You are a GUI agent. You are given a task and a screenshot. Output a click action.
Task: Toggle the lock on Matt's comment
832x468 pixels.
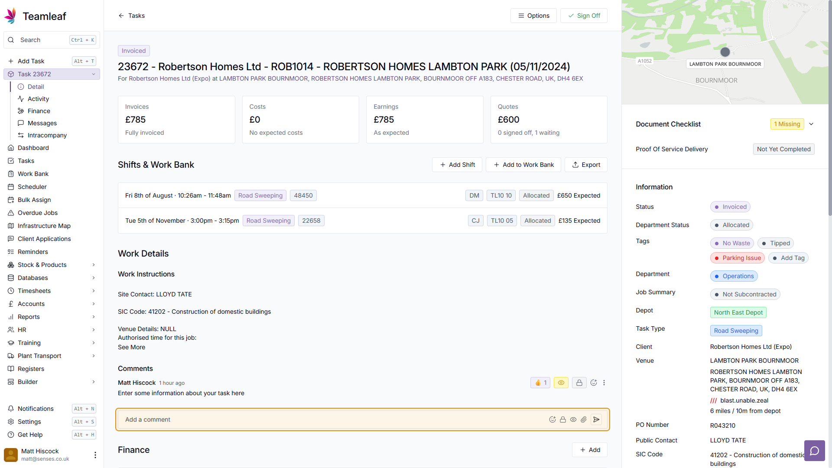point(579,383)
